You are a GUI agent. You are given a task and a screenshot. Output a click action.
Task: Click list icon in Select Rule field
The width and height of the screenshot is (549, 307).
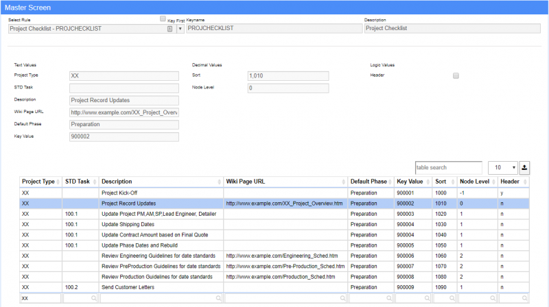coord(170,29)
